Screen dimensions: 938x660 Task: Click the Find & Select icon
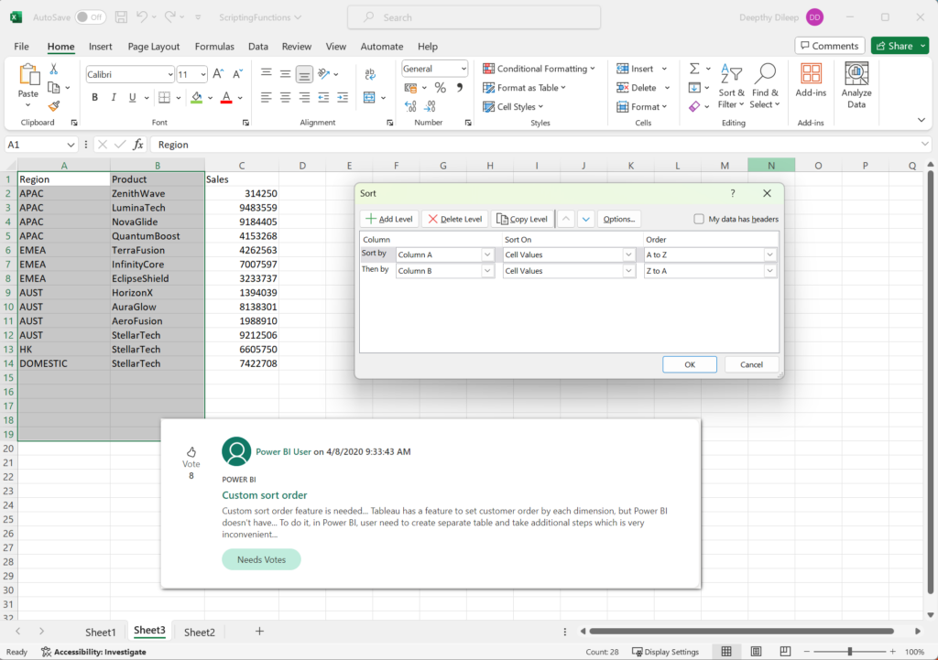click(x=765, y=86)
